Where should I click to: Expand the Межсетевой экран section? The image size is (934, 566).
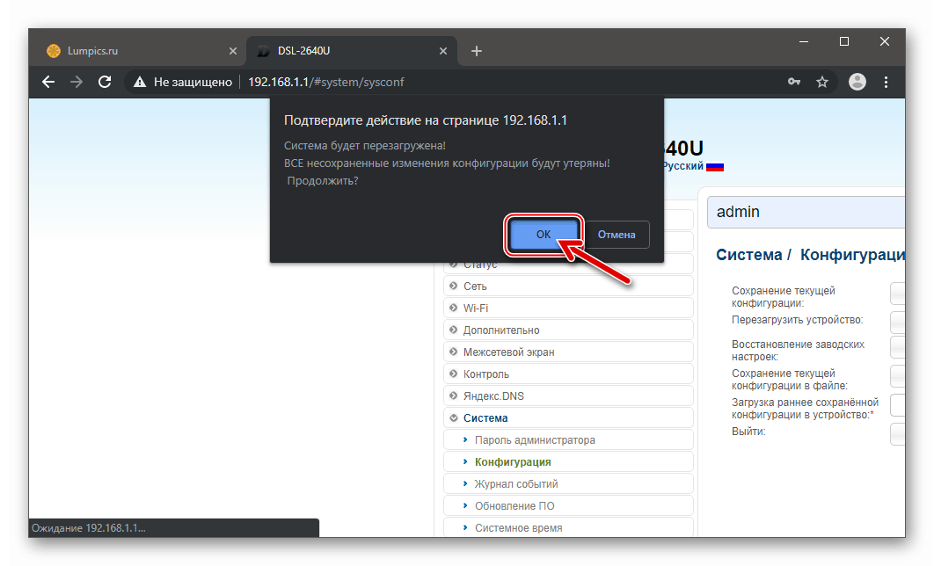click(x=568, y=352)
